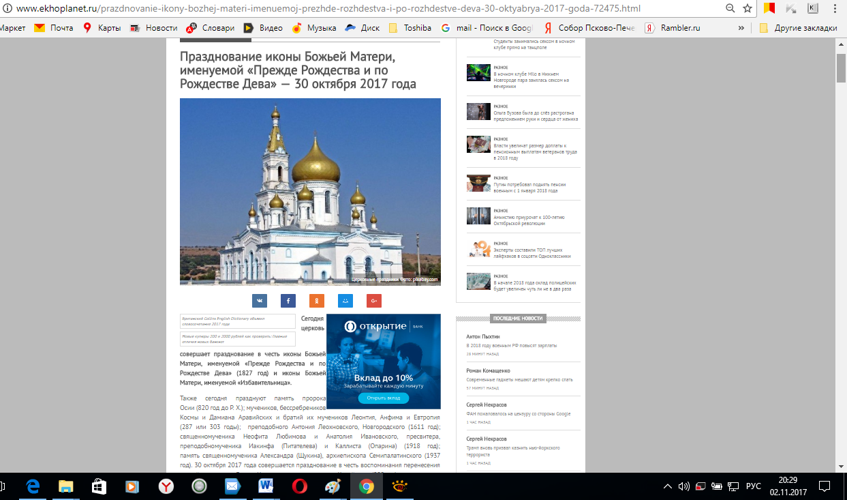The width and height of the screenshot is (847, 500).
Task: Open 'ФАН пожаловался на цензуру' news link
Action: click(x=519, y=413)
